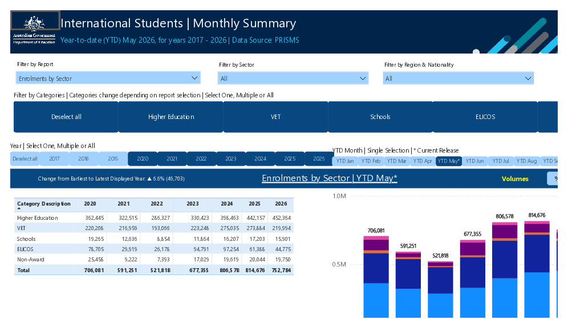This screenshot has height=328, width=568.
Task: Toggle year 2019 in the Year slicer
Action: [113, 159]
